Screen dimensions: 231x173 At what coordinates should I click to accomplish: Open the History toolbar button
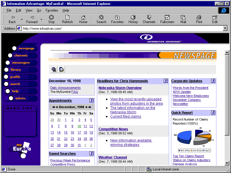(x=133, y=19)
